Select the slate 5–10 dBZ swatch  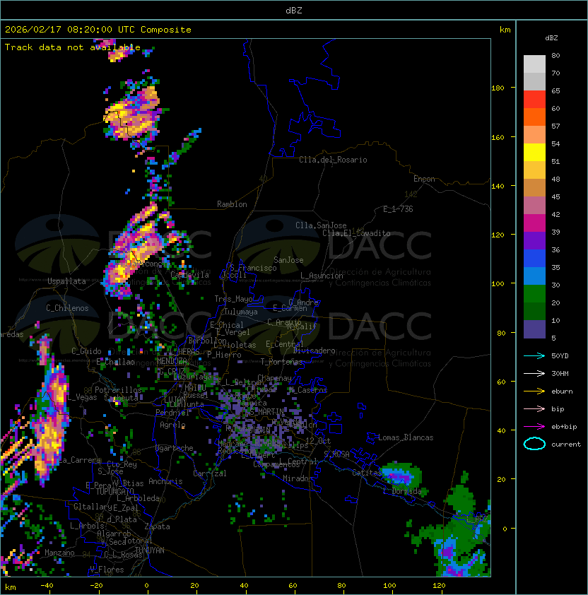coord(534,329)
